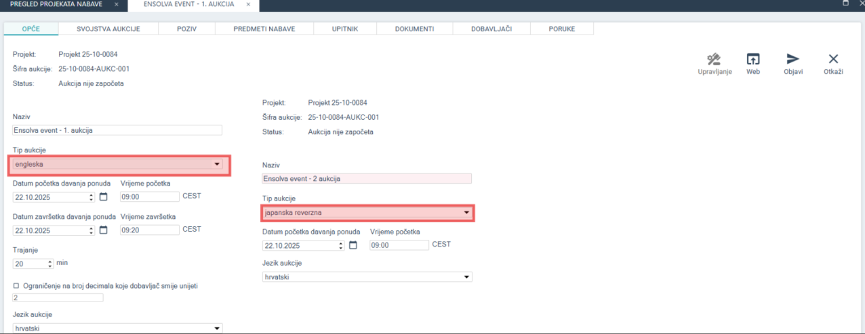Go to the Dobavljači tab
The width and height of the screenshot is (865, 334).
pos(491,29)
